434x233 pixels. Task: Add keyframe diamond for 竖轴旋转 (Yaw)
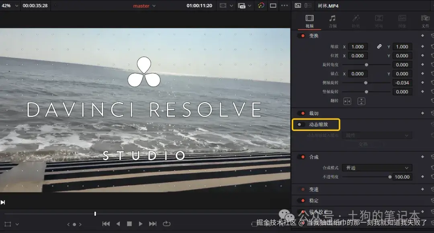[422, 92]
